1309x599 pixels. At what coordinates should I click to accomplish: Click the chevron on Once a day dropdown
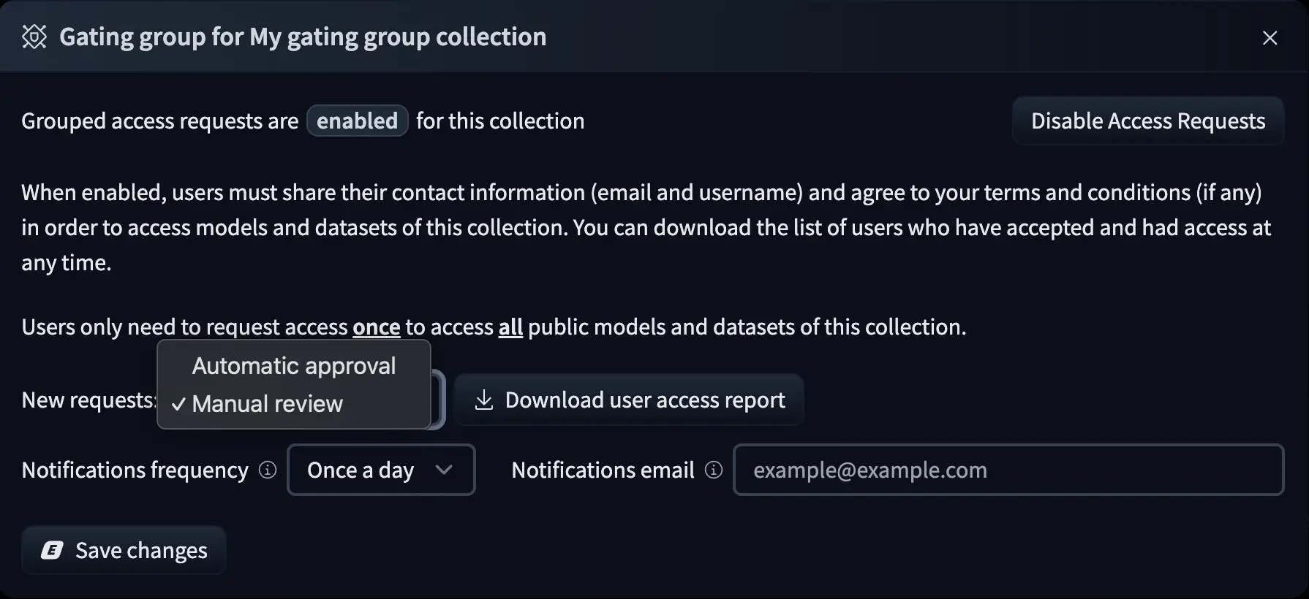tap(445, 470)
